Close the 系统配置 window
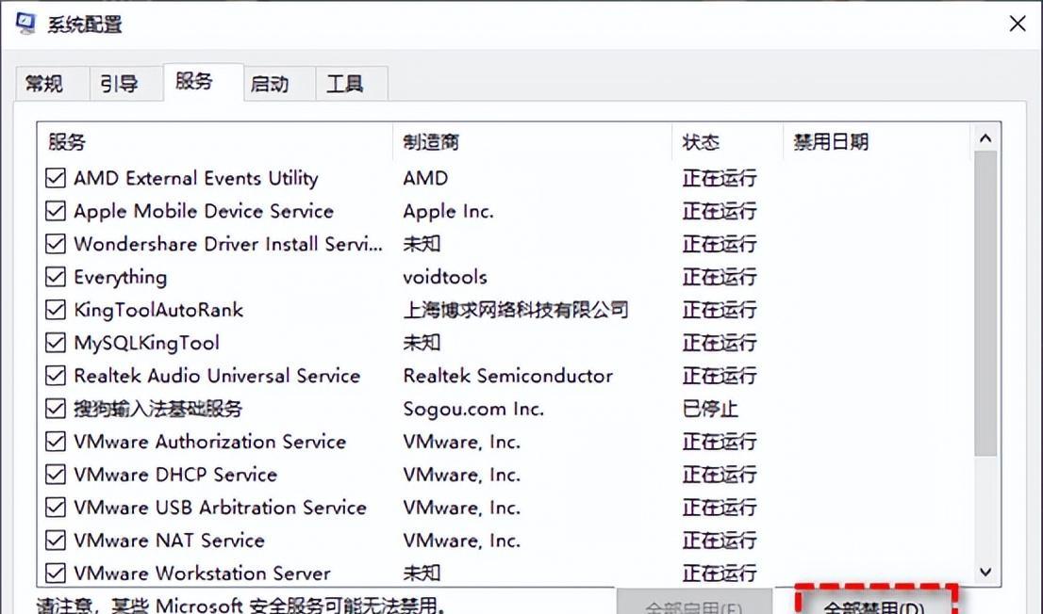1043x614 pixels. (1017, 24)
